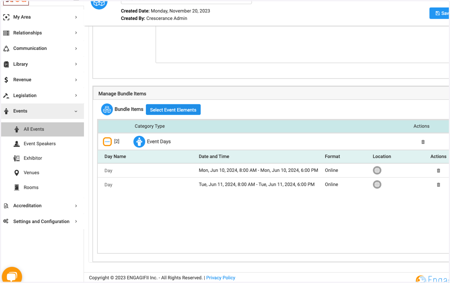The image size is (450, 283).
Task: Collapse the Event Days row with minus toggle
Action: click(107, 141)
